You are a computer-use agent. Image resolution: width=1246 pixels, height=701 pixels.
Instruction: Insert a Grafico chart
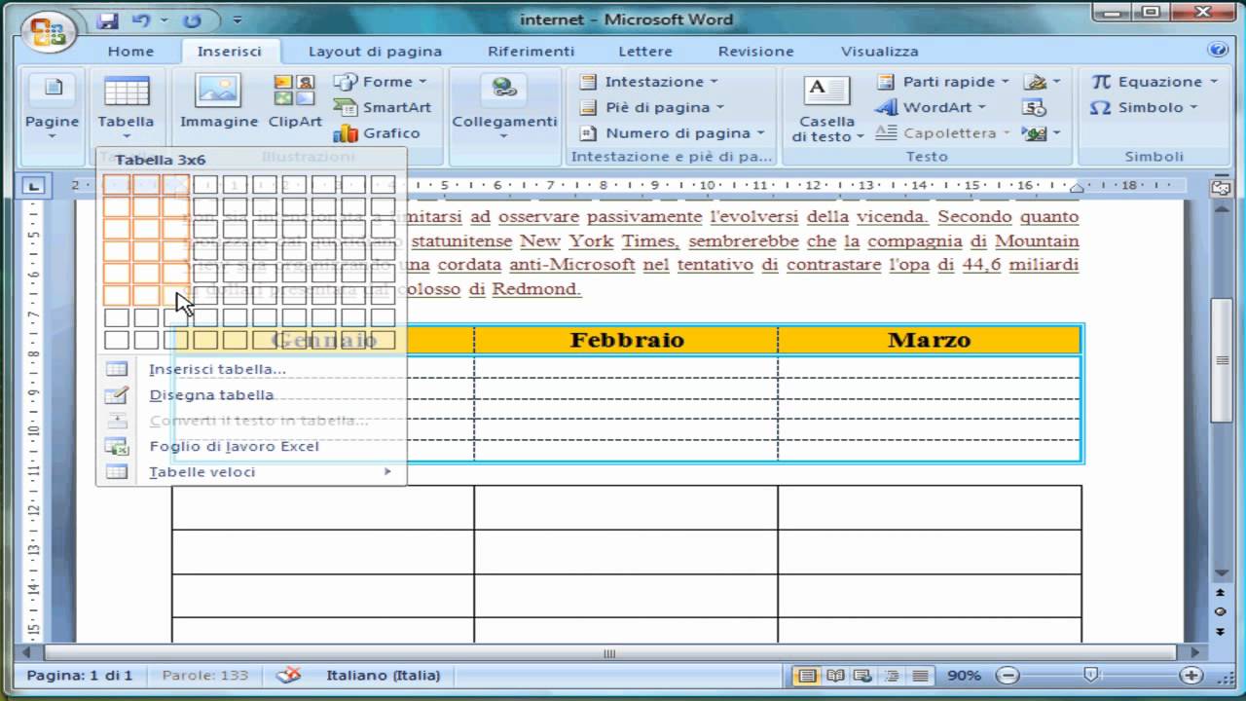377,133
